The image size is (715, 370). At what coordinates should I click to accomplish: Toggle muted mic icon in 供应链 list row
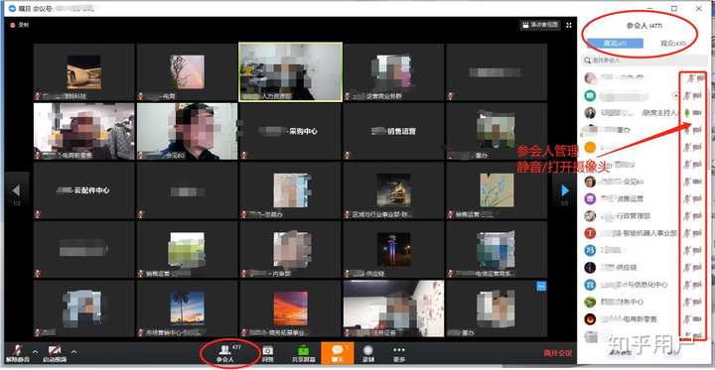(x=686, y=268)
